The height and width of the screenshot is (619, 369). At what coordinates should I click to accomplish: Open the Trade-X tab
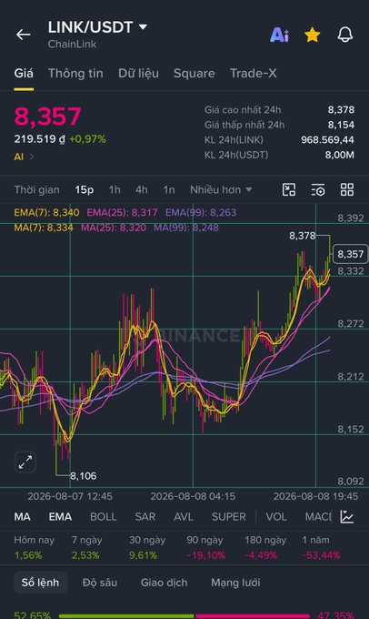[254, 74]
